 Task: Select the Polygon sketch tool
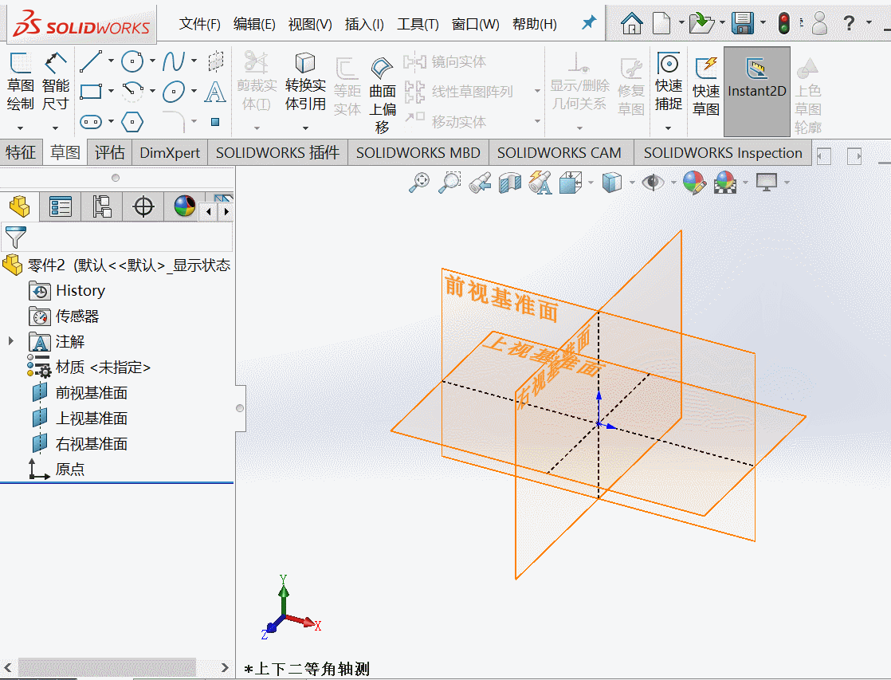pyautogui.click(x=132, y=122)
